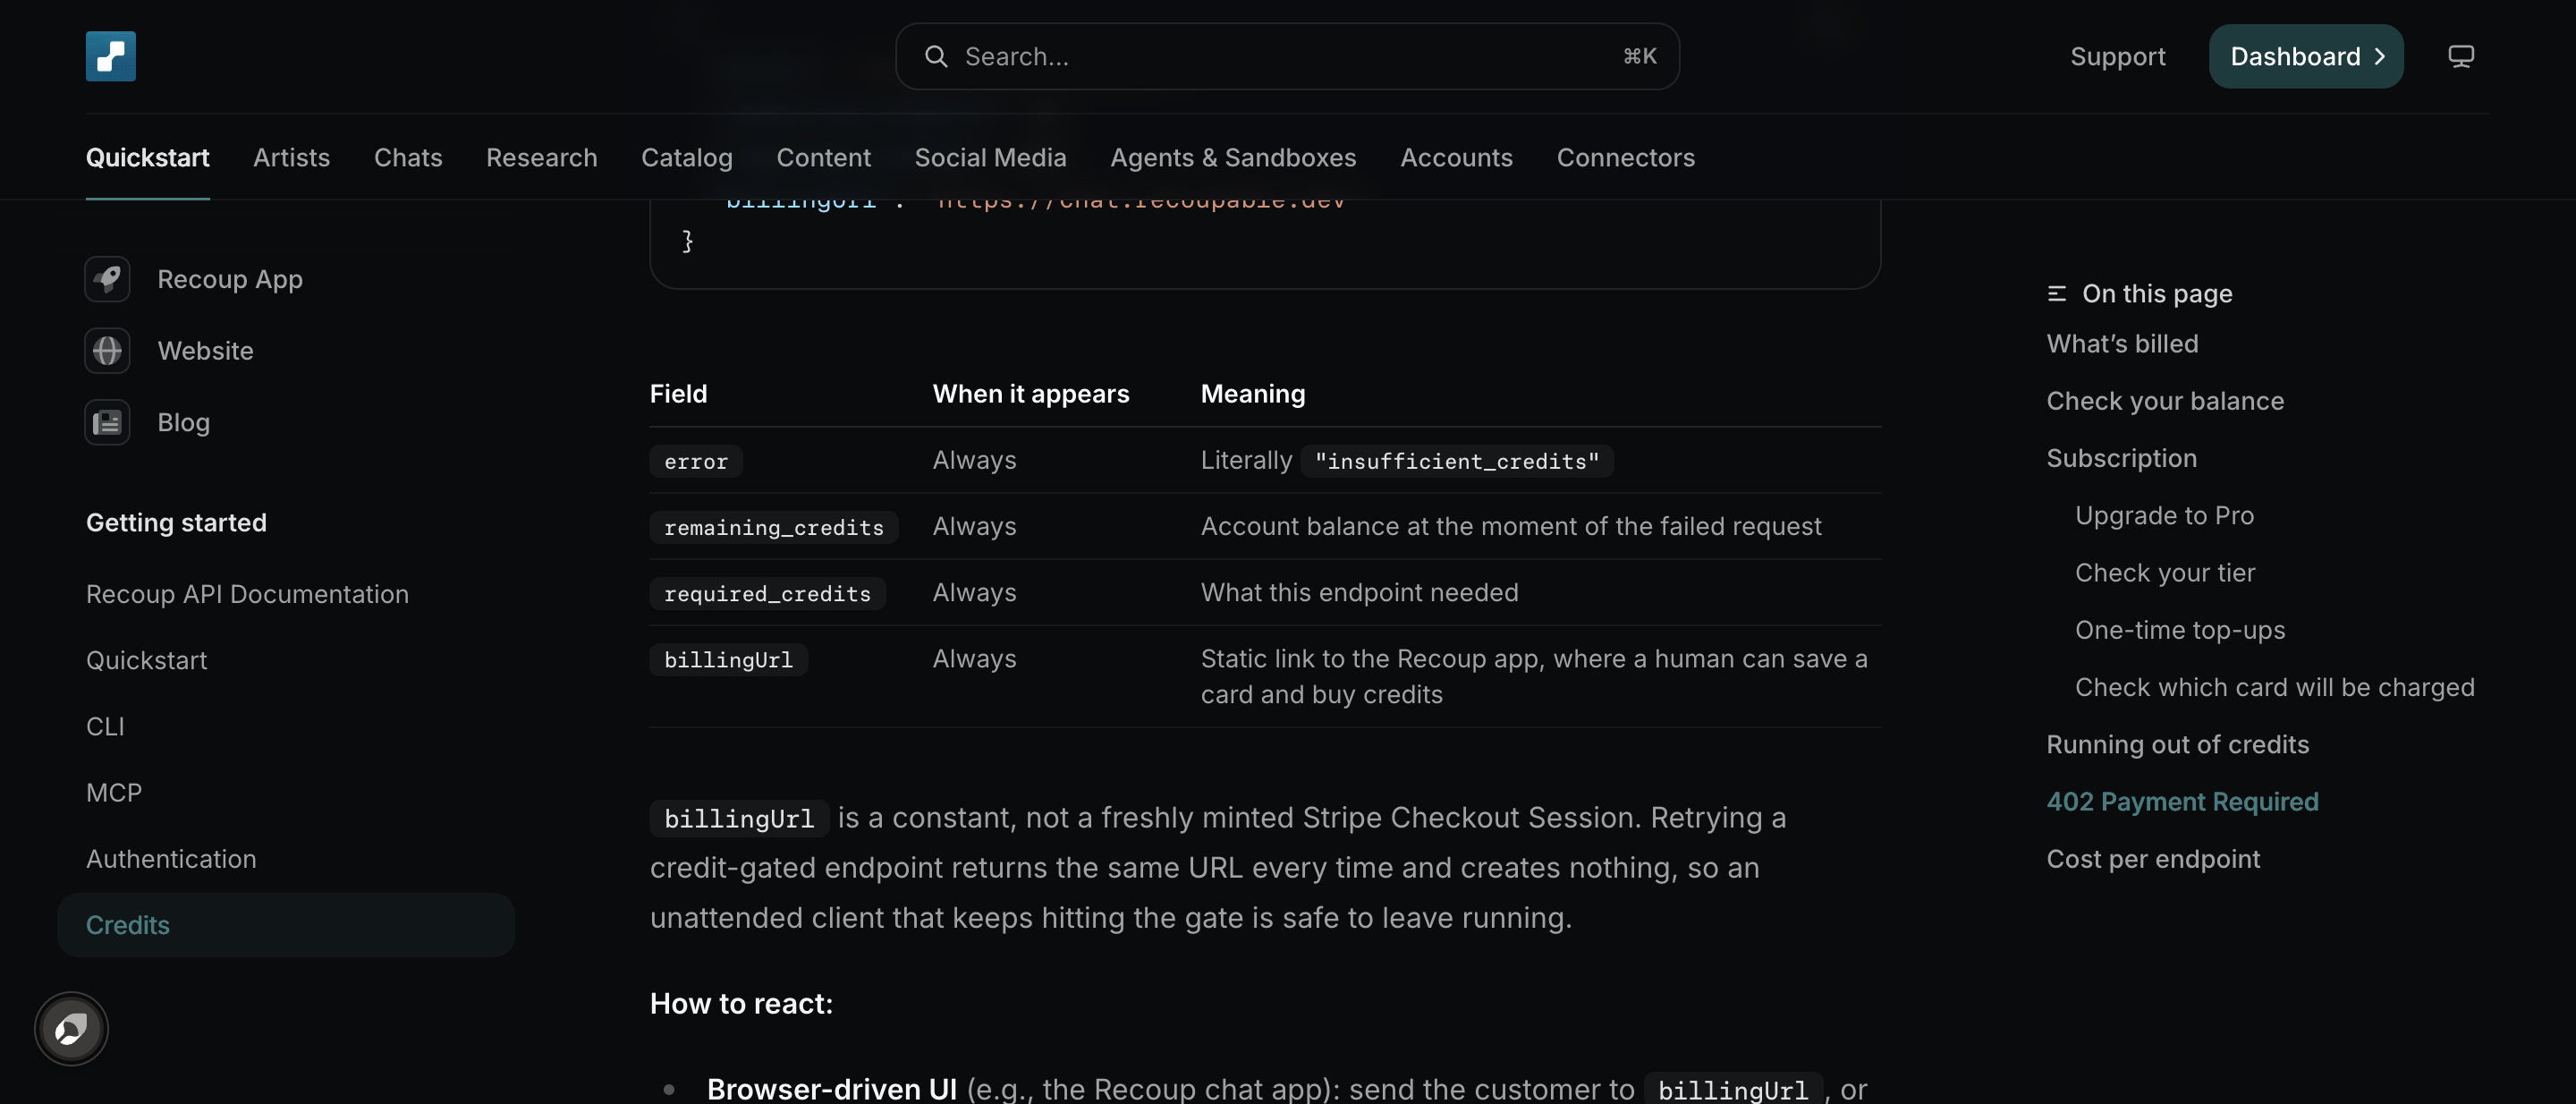The image size is (2576, 1104).
Task: Select the Credits sidebar page
Action: [286, 925]
